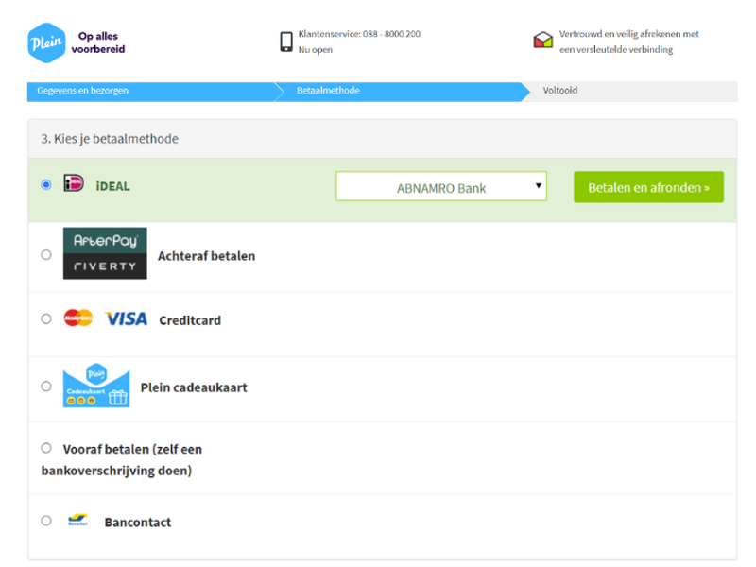Screen dimensions: 756x567
Task: Click the secure connection envelope icon
Action: click(x=541, y=40)
